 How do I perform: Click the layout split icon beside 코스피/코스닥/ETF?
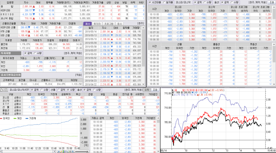point(2,90)
